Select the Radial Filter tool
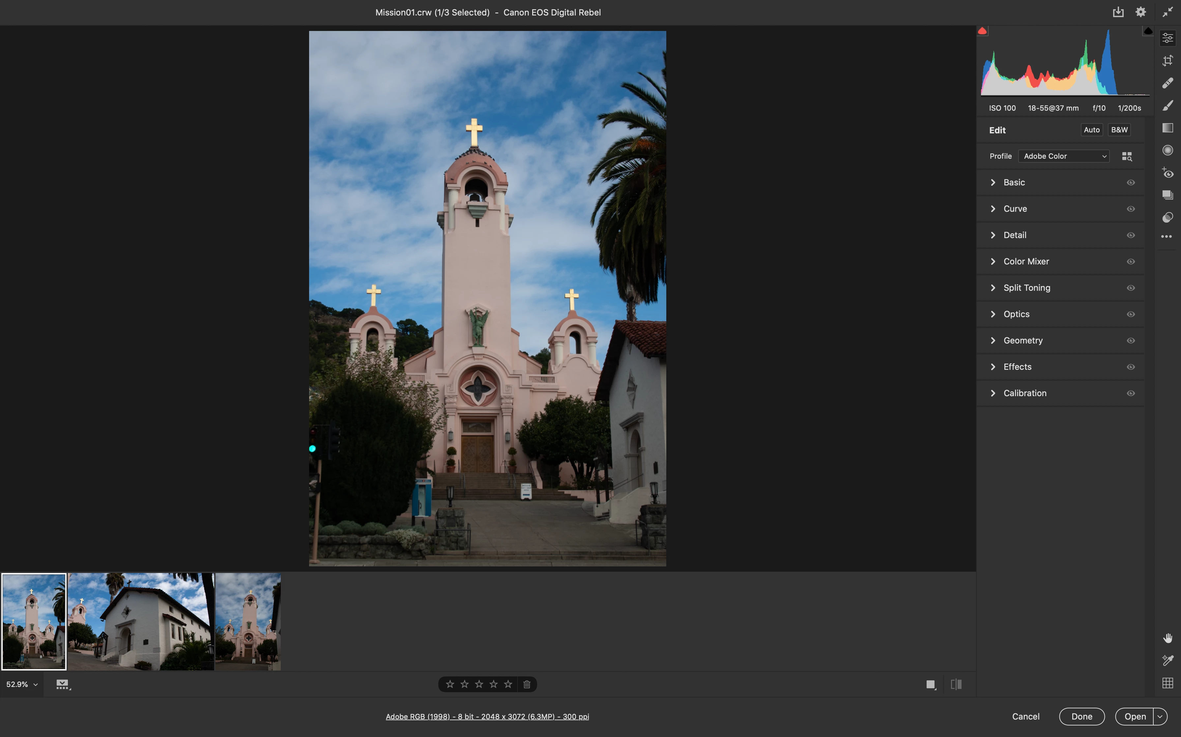This screenshot has height=737, width=1181. pyautogui.click(x=1167, y=150)
